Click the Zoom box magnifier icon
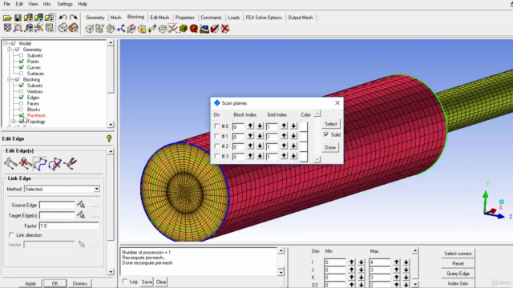The width and height of the screenshot is (513, 288). 18,28
